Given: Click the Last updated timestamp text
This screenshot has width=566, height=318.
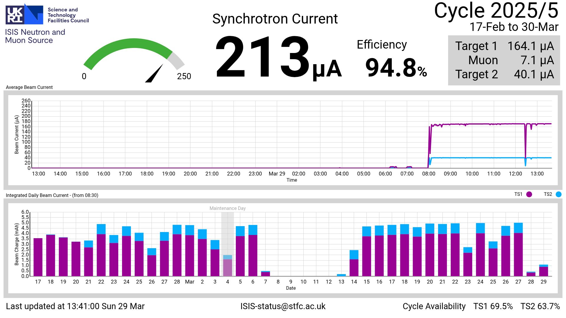Looking at the screenshot, I should [x=75, y=306].
